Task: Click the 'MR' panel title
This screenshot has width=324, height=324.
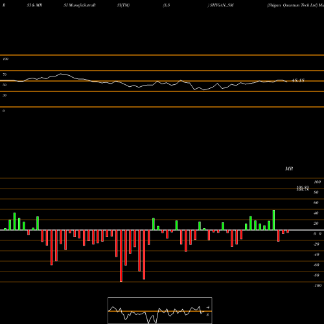Action: coord(289,168)
